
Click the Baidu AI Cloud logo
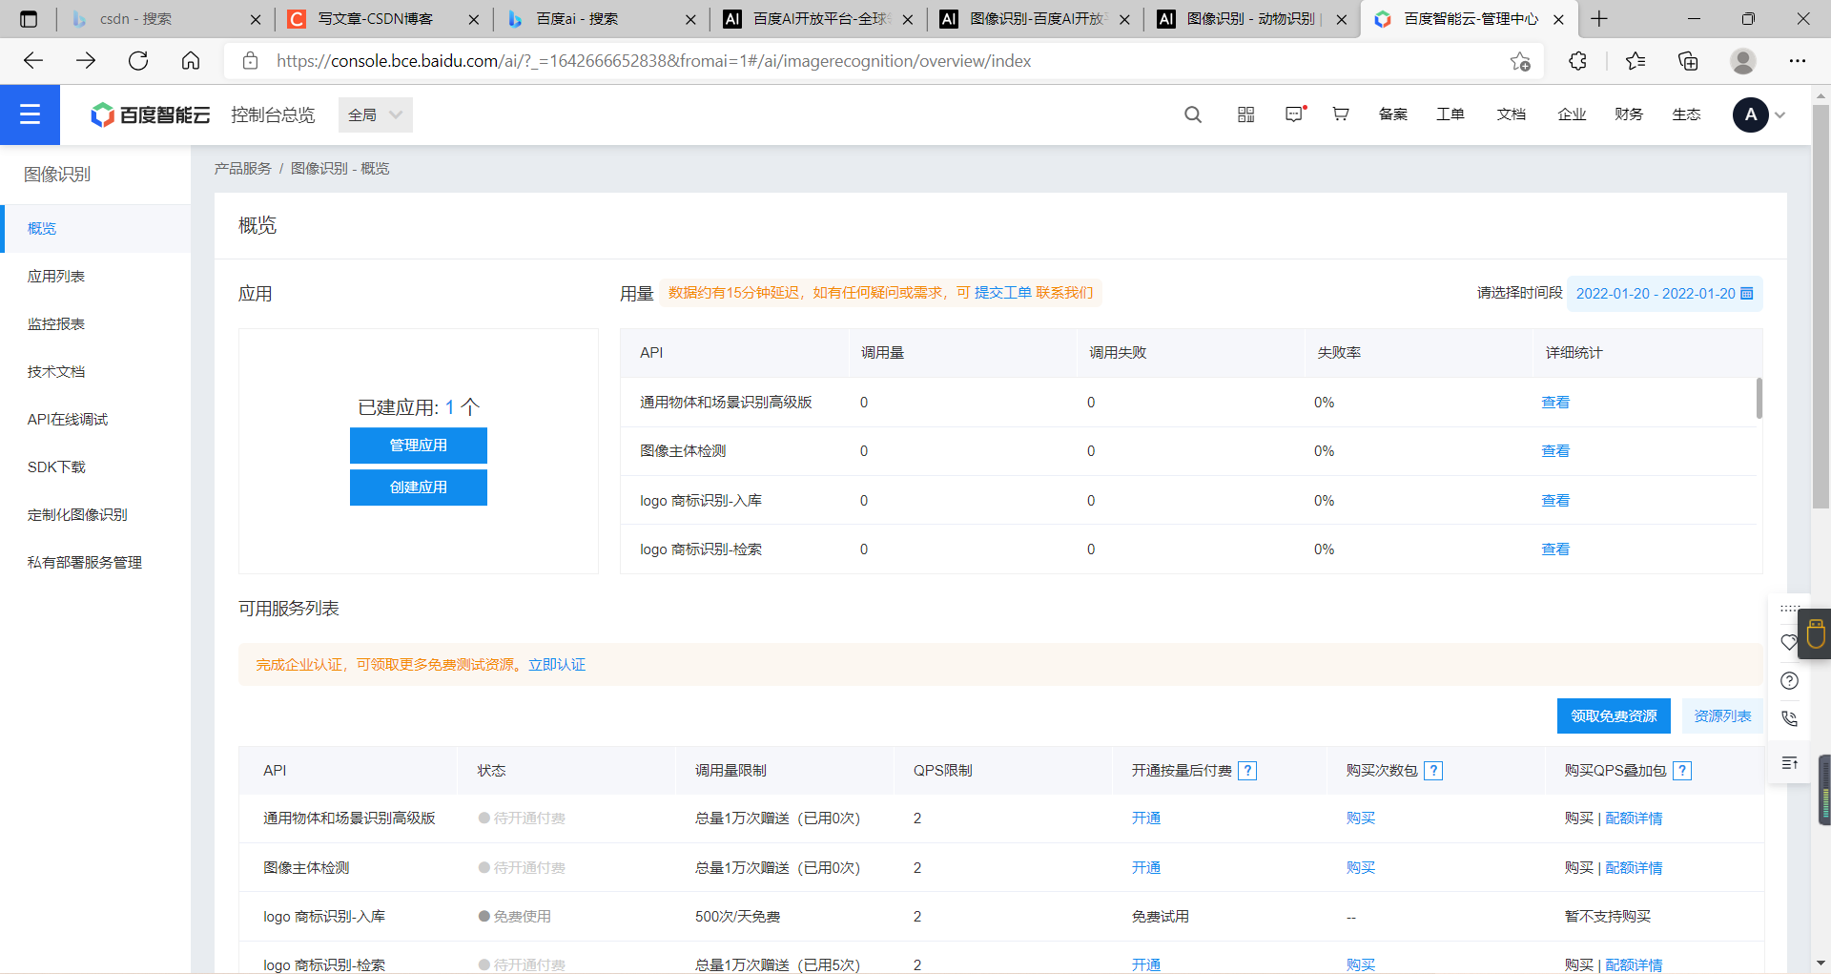pos(150,115)
